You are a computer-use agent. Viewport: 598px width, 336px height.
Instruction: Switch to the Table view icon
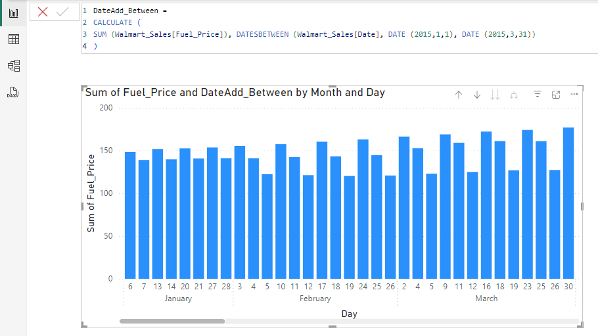[x=13, y=39]
